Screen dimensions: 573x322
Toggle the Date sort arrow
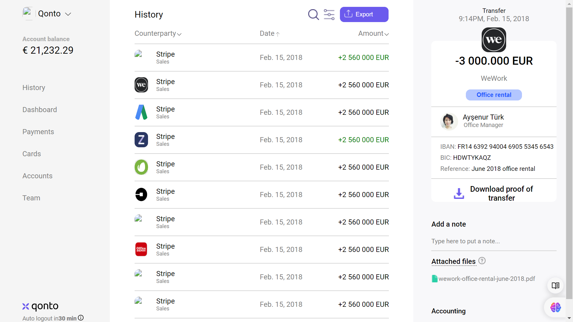click(x=278, y=34)
